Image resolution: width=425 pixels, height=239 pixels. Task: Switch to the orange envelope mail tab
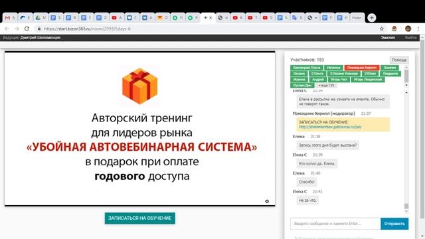coord(162,18)
